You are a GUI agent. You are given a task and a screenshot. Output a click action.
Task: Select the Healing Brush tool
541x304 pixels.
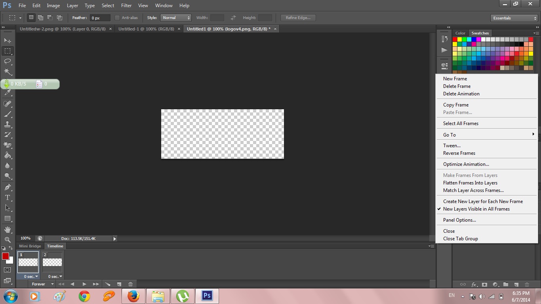(x=8, y=103)
